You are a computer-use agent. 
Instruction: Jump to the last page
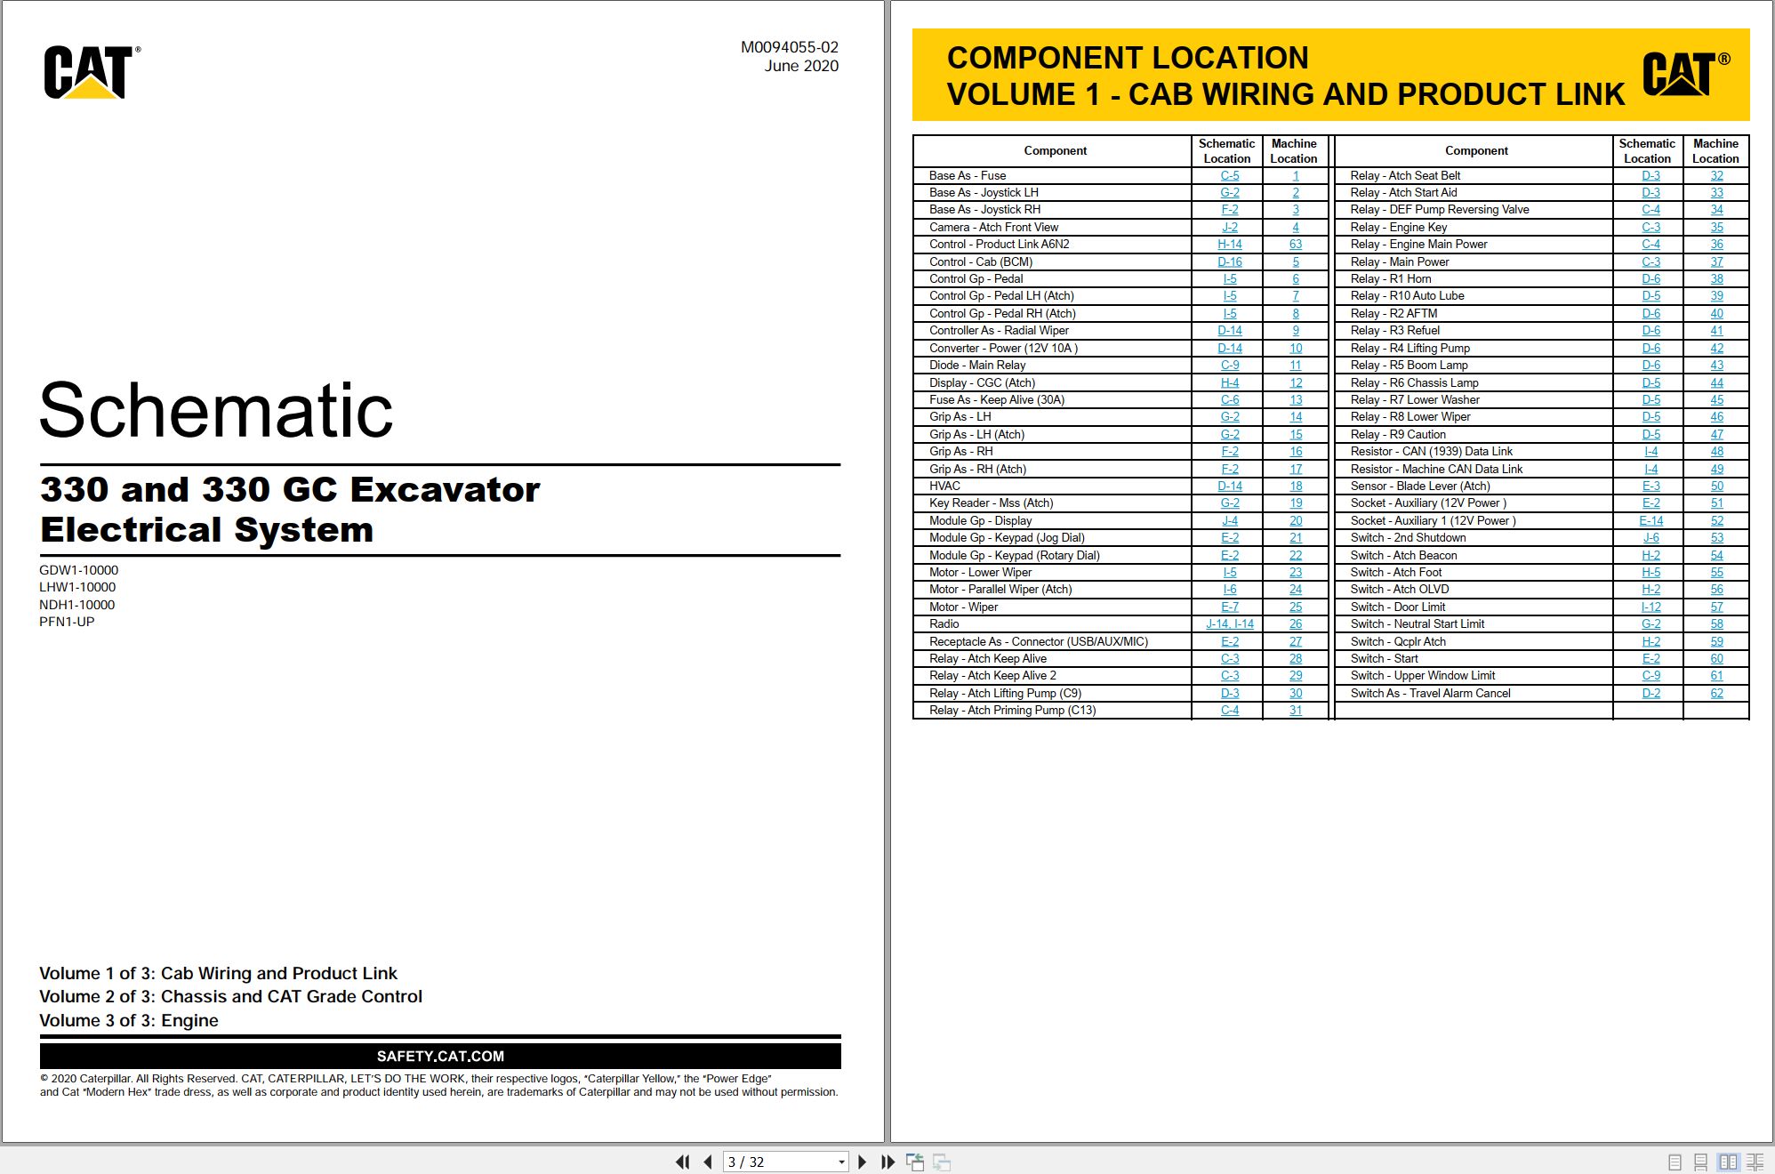(x=887, y=1162)
